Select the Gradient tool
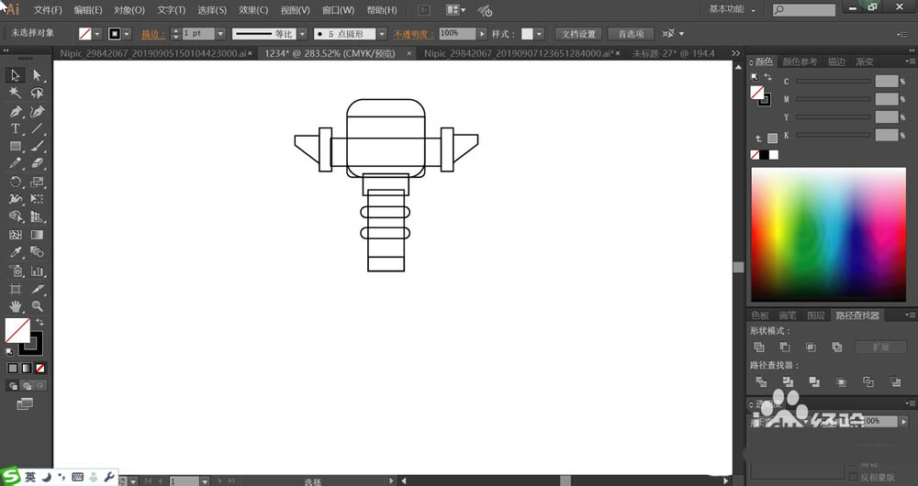This screenshot has height=486, width=918. coord(37,235)
